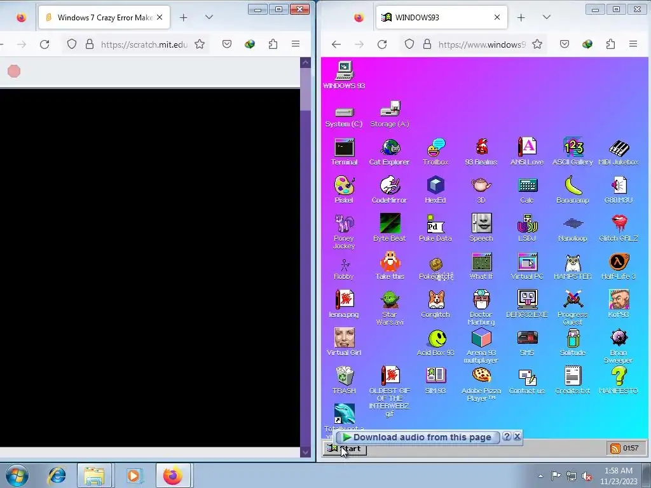Open ASCII Gallery icon
651x488 pixels.
[573, 152]
